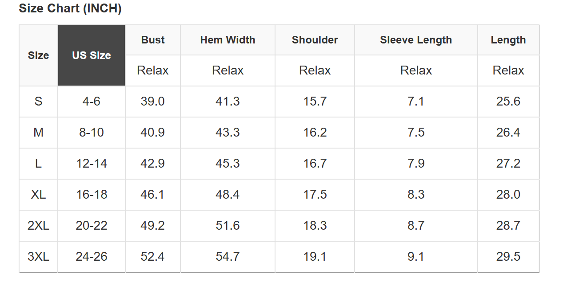563x286 pixels.
Task: Select the S size row label
Action: point(39,102)
